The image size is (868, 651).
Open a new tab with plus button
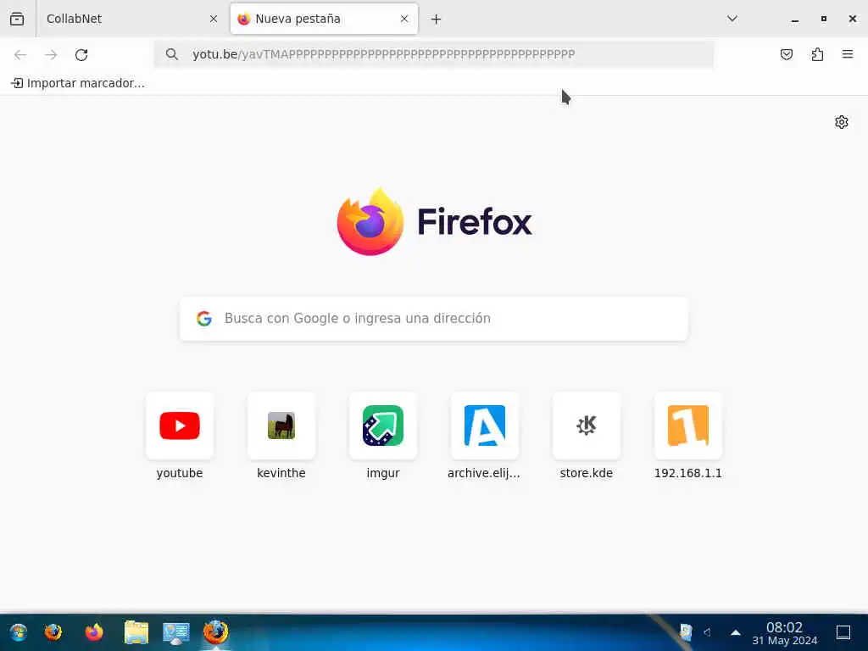[437, 19]
